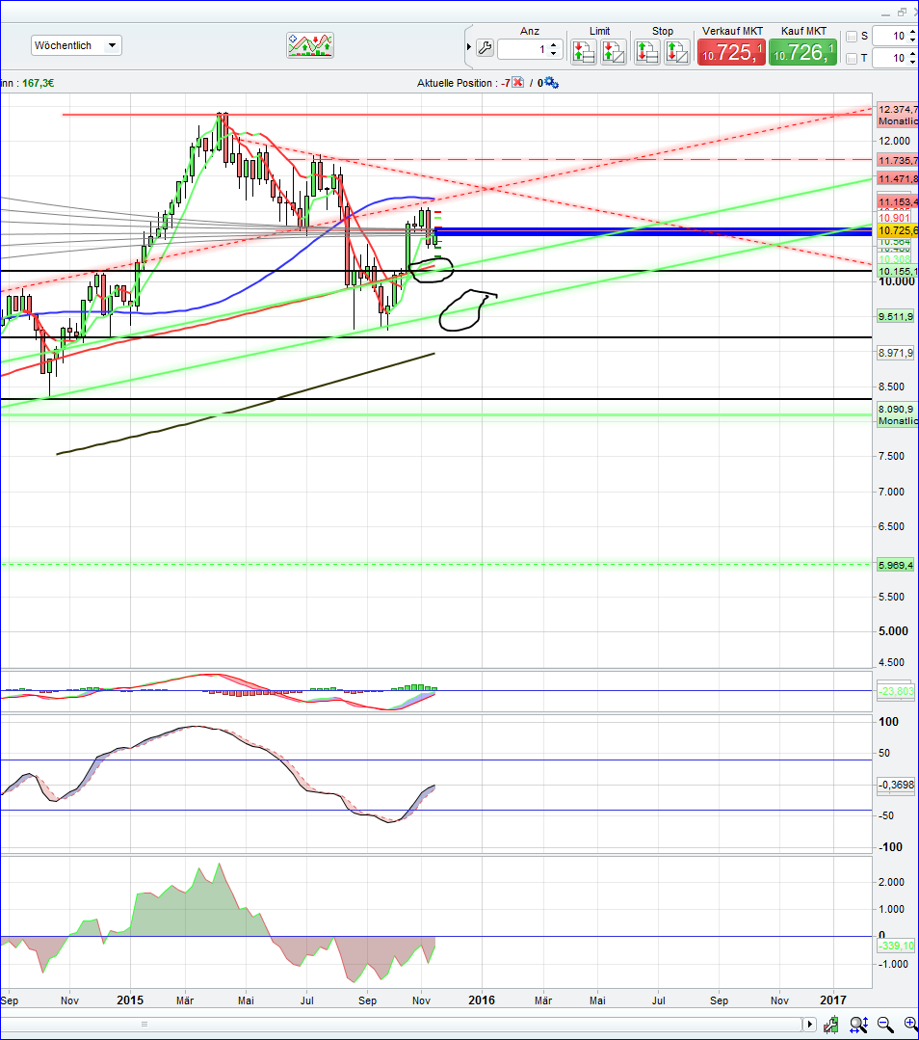Screen dimensions: 919x1040
Task: Zoom in using the plus magnifier icon
Action: coord(909,1025)
